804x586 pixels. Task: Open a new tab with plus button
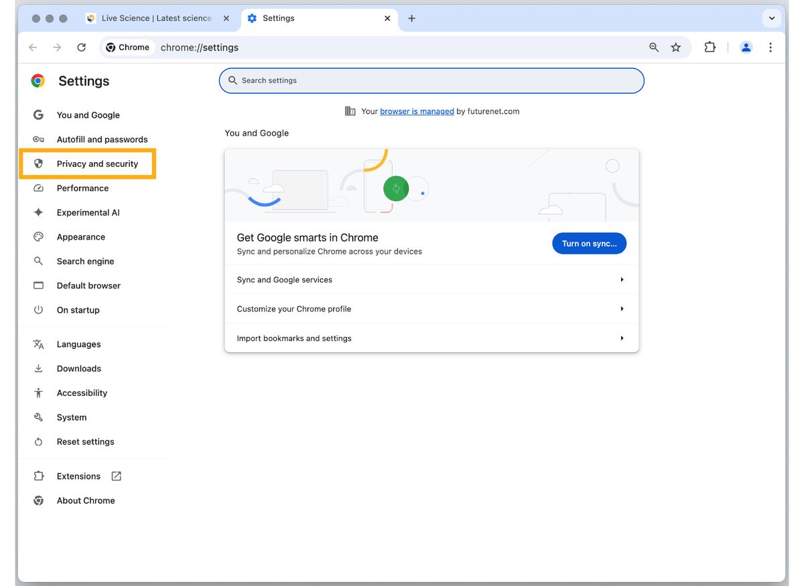(x=411, y=18)
